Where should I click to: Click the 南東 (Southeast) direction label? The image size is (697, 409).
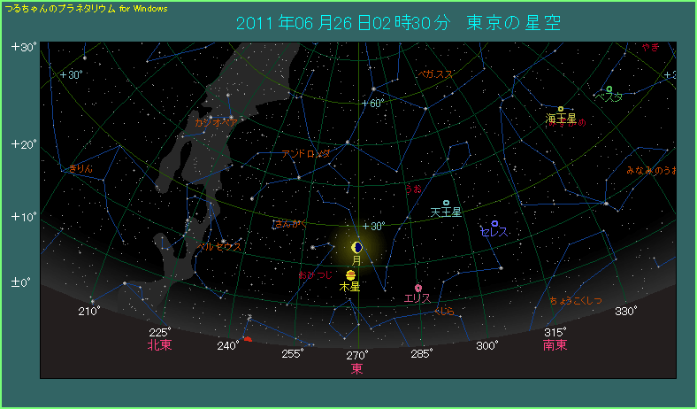click(x=555, y=345)
